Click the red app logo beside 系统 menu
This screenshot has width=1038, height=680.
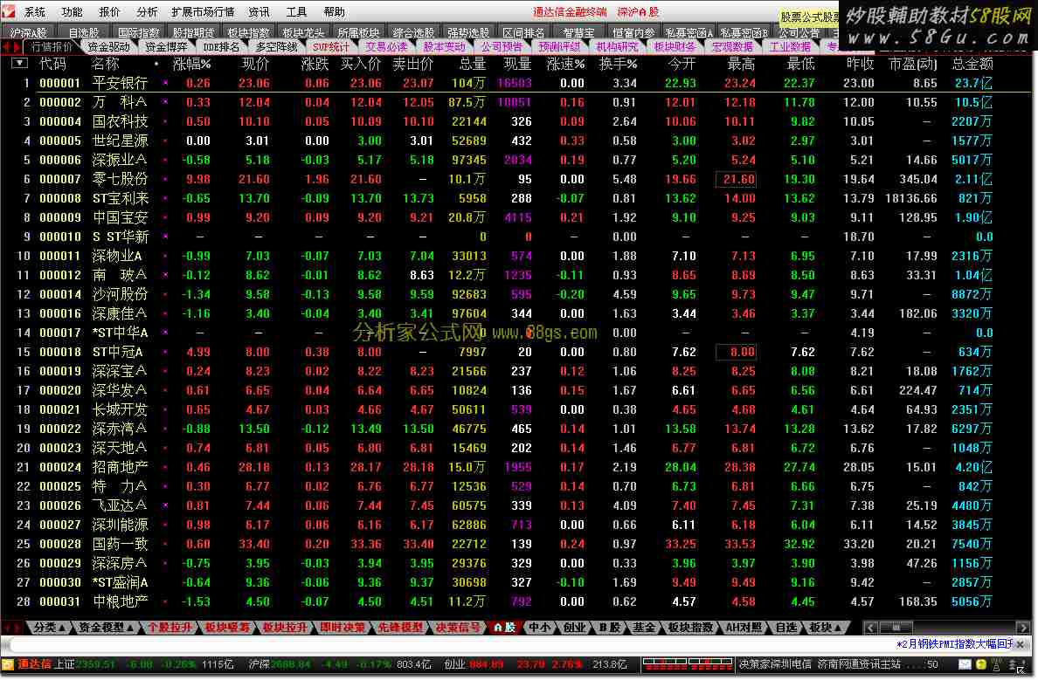point(8,11)
